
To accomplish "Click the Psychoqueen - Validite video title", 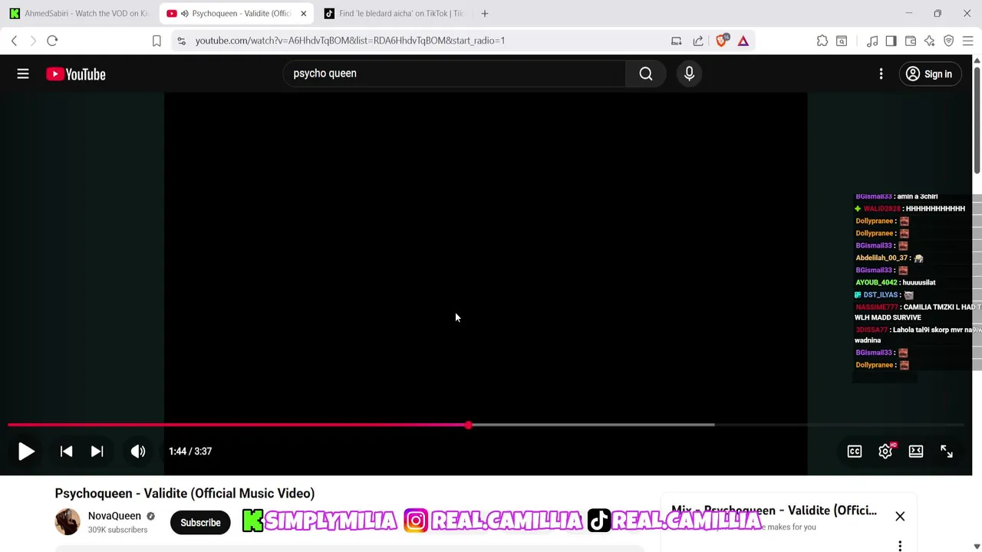I will pyautogui.click(x=185, y=494).
